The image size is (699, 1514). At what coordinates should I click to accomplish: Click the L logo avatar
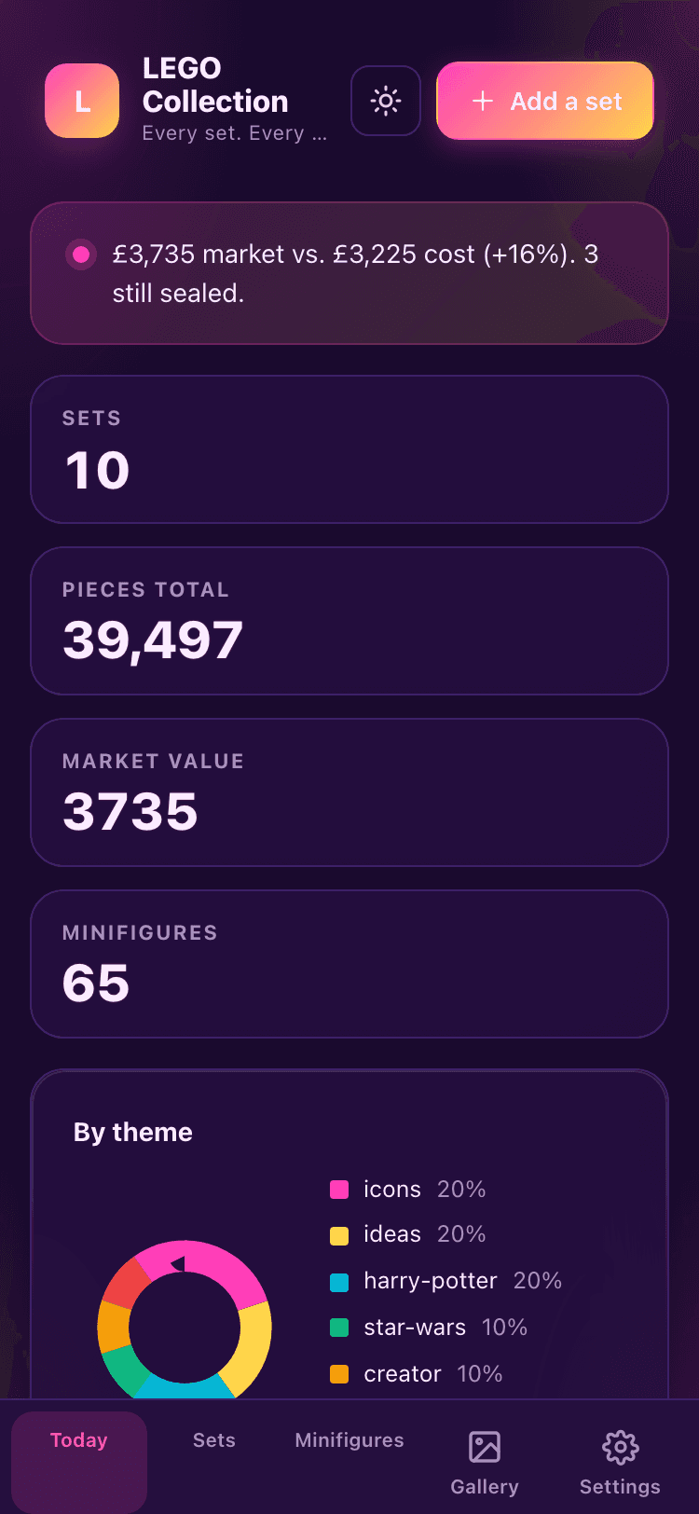[82, 101]
